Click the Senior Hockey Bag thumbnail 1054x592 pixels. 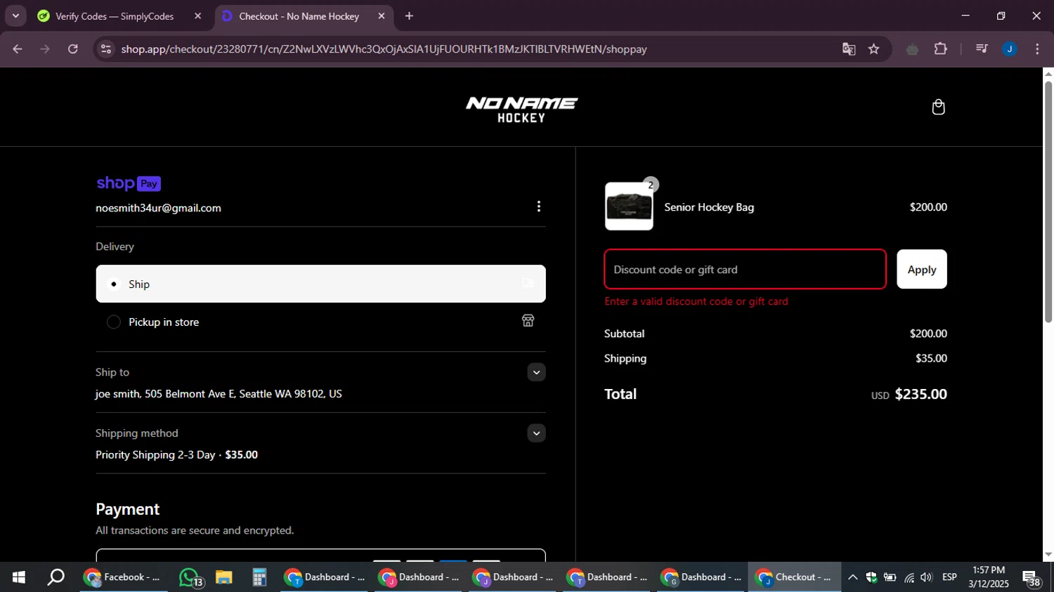pyautogui.click(x=629, y=206)
